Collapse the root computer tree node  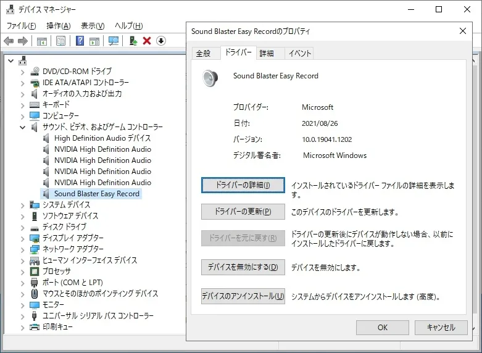tap(11, 61)
